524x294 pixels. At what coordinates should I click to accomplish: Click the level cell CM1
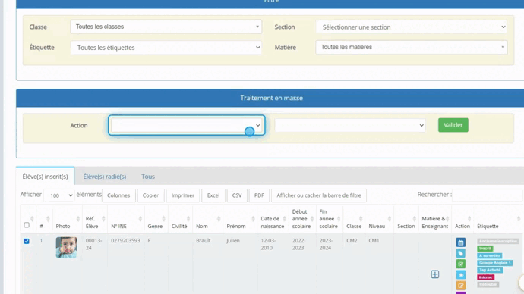374,240
